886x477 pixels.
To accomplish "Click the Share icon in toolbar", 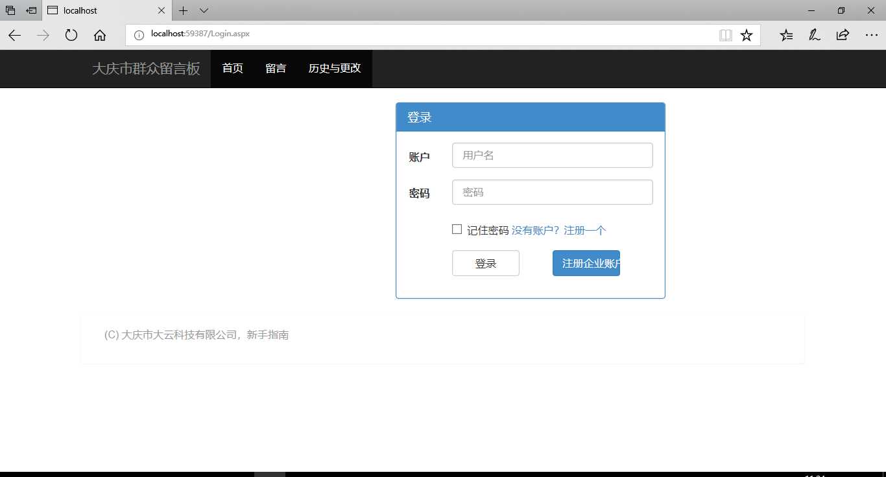I will click(x=843, y=35).
